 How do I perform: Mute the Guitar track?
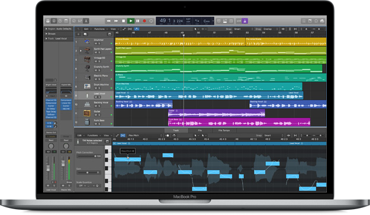tap(96, 115)
